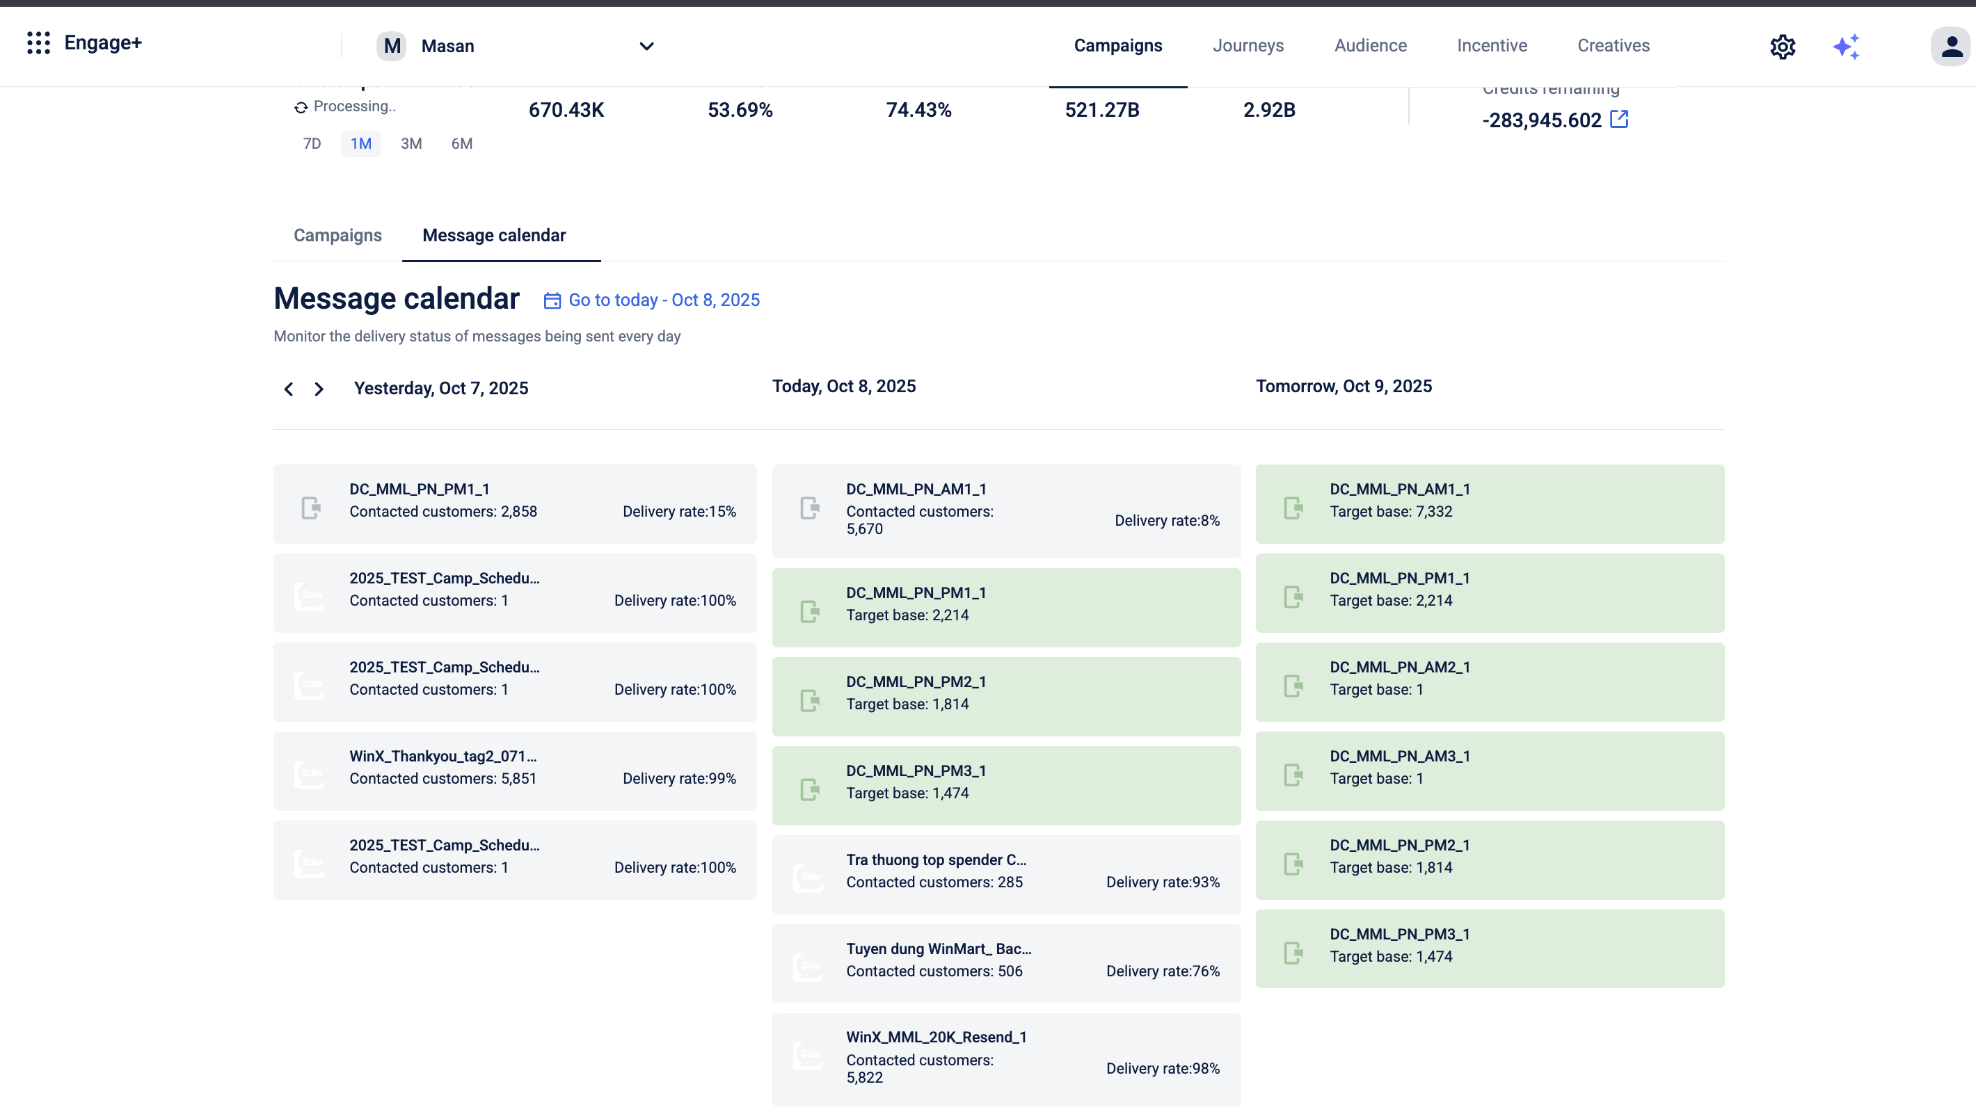The height and width of the screenshot is (1114, 1976).
Task: Select the 3M time range
Action: (x=411, y=143)
